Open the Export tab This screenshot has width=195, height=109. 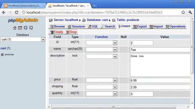click(x=140, y=26)
